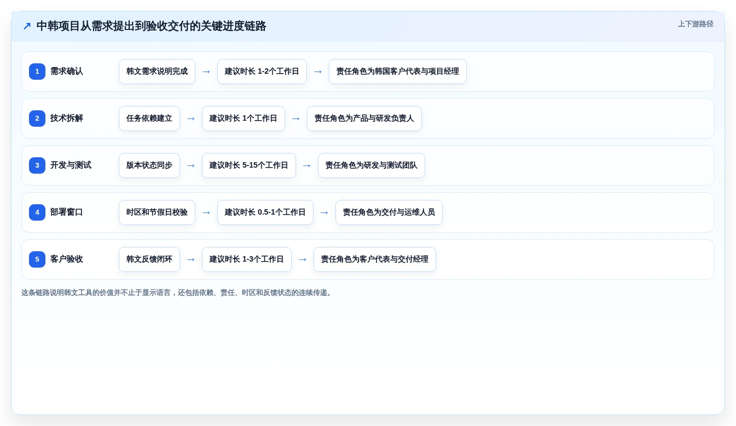This screenshot has height=426, width=736.
Task: Select step badge 3 for 开发与测试
Action: click(37, 165)
